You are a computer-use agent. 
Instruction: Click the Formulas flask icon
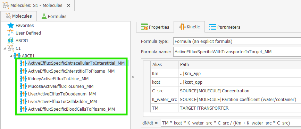[44, 17]
